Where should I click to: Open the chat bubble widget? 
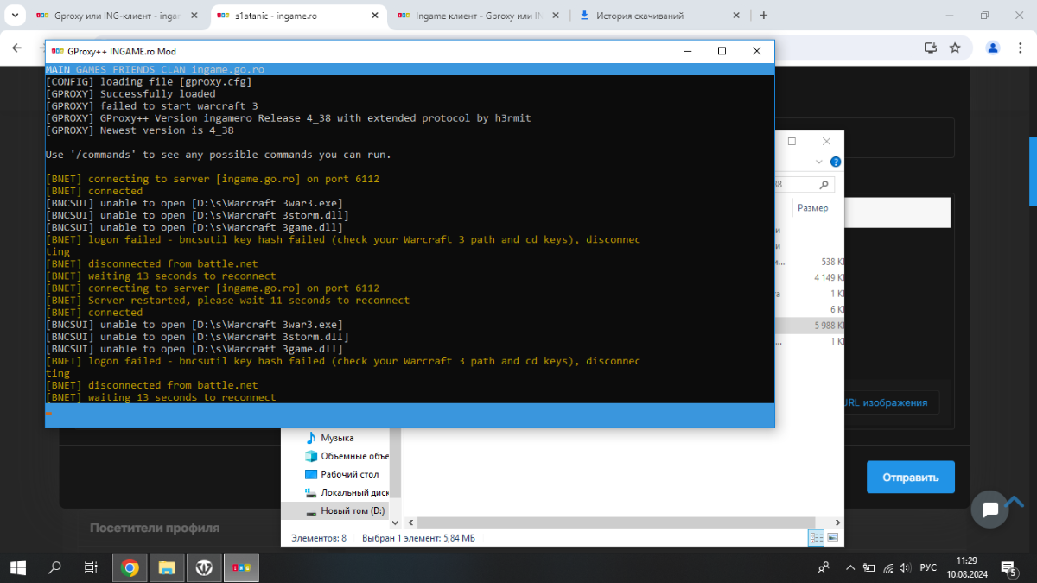pos(989,509)
